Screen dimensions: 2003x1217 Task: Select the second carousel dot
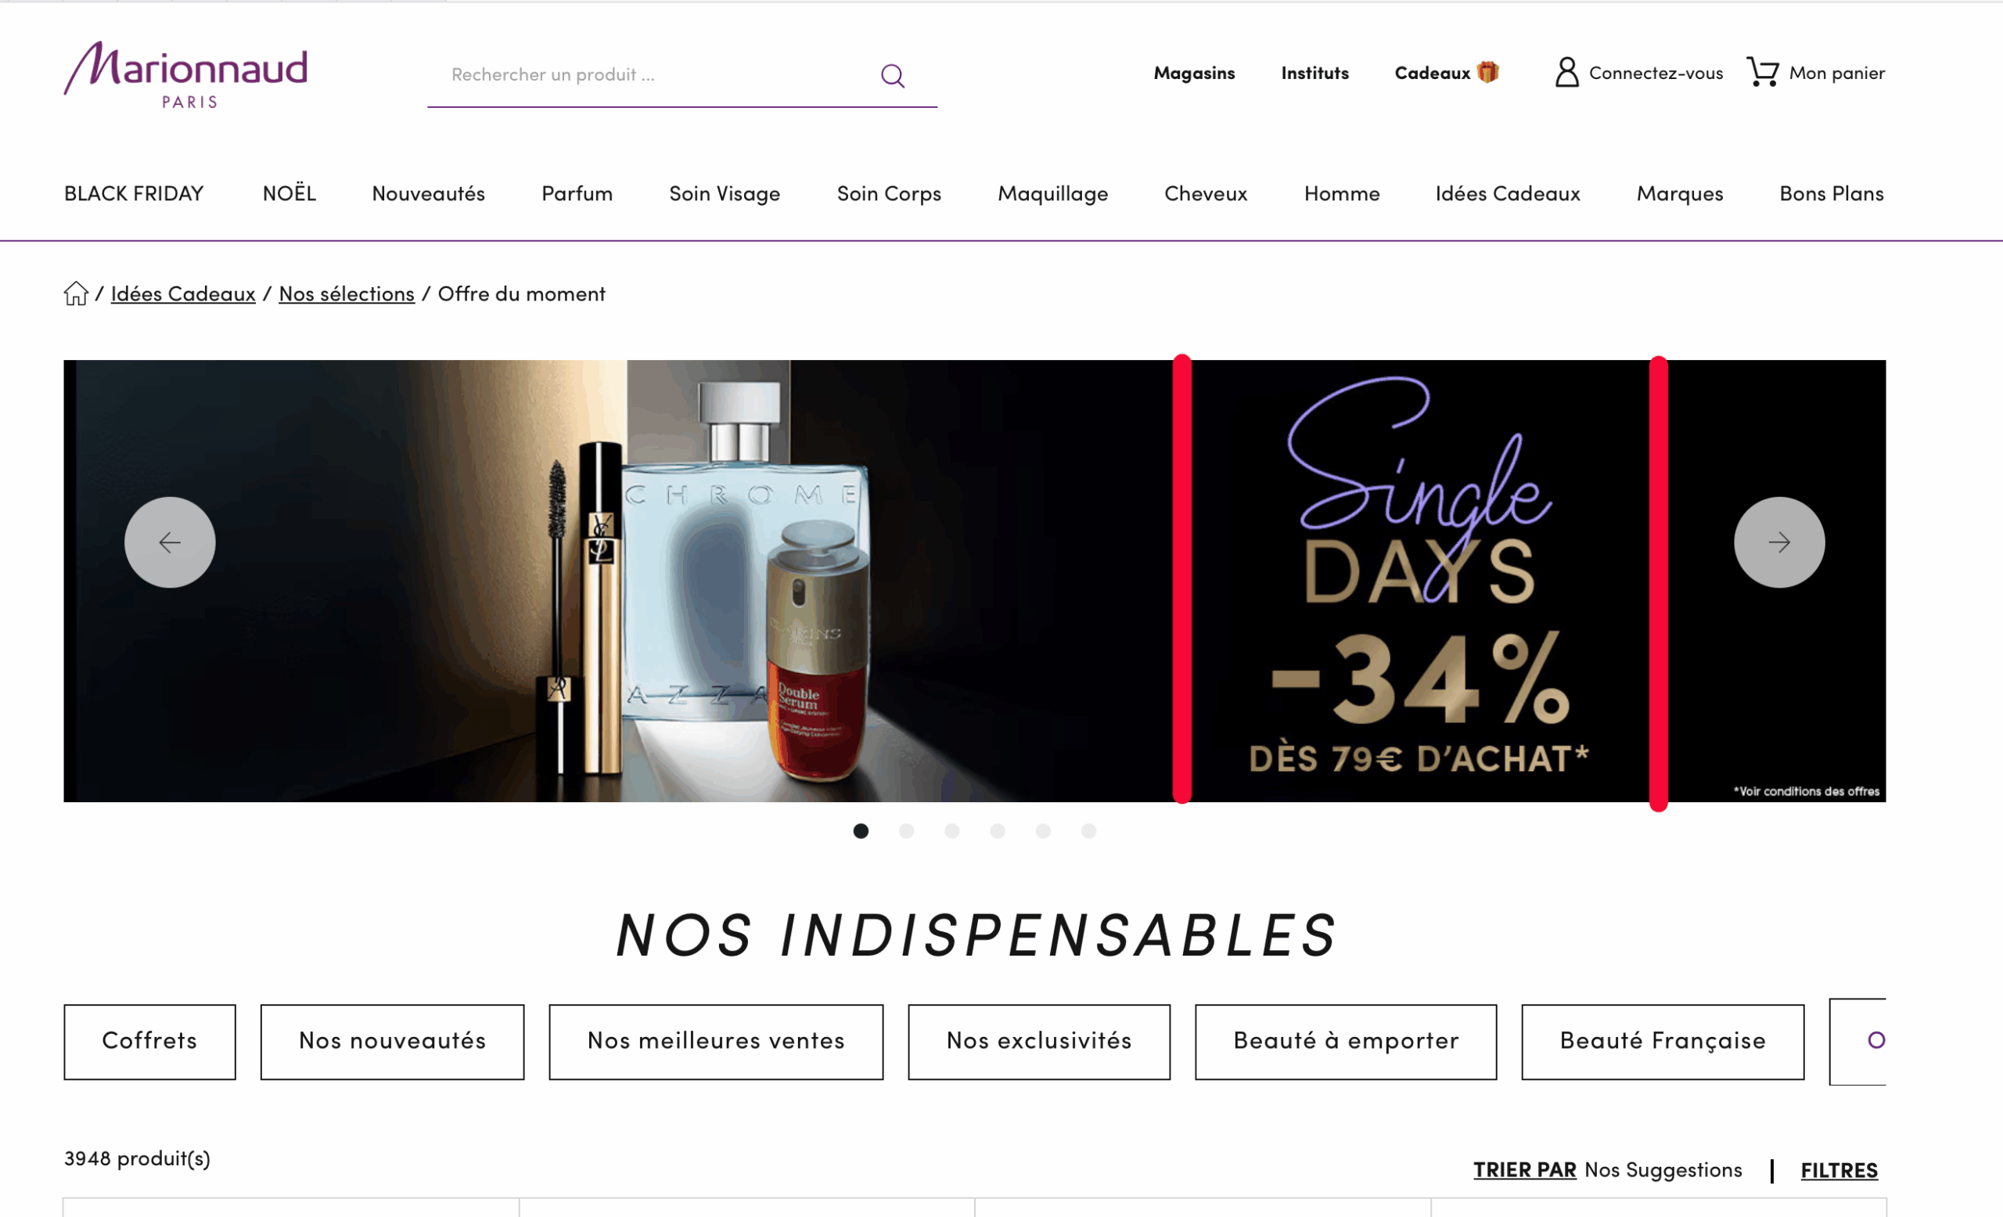click(x=906, y=831)
